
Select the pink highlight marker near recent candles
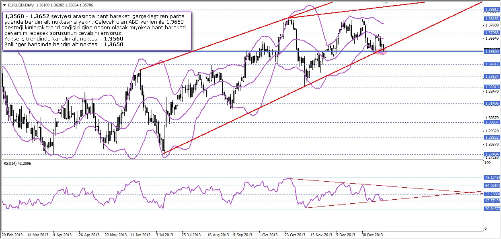tap(382, 51)
